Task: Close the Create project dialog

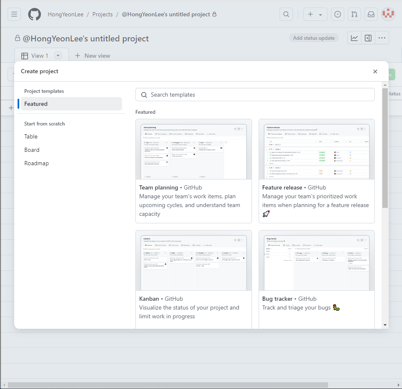Action: pyautogui.click(x=375, y=72)
